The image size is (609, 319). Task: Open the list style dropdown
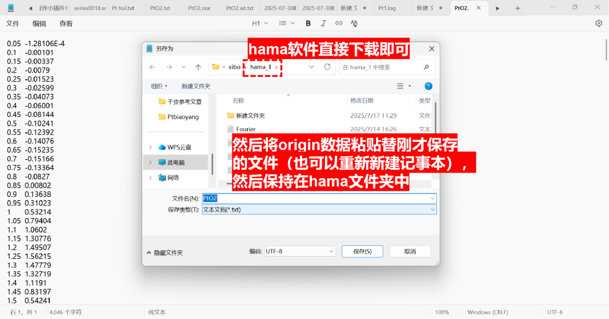[x=287, y=23]
